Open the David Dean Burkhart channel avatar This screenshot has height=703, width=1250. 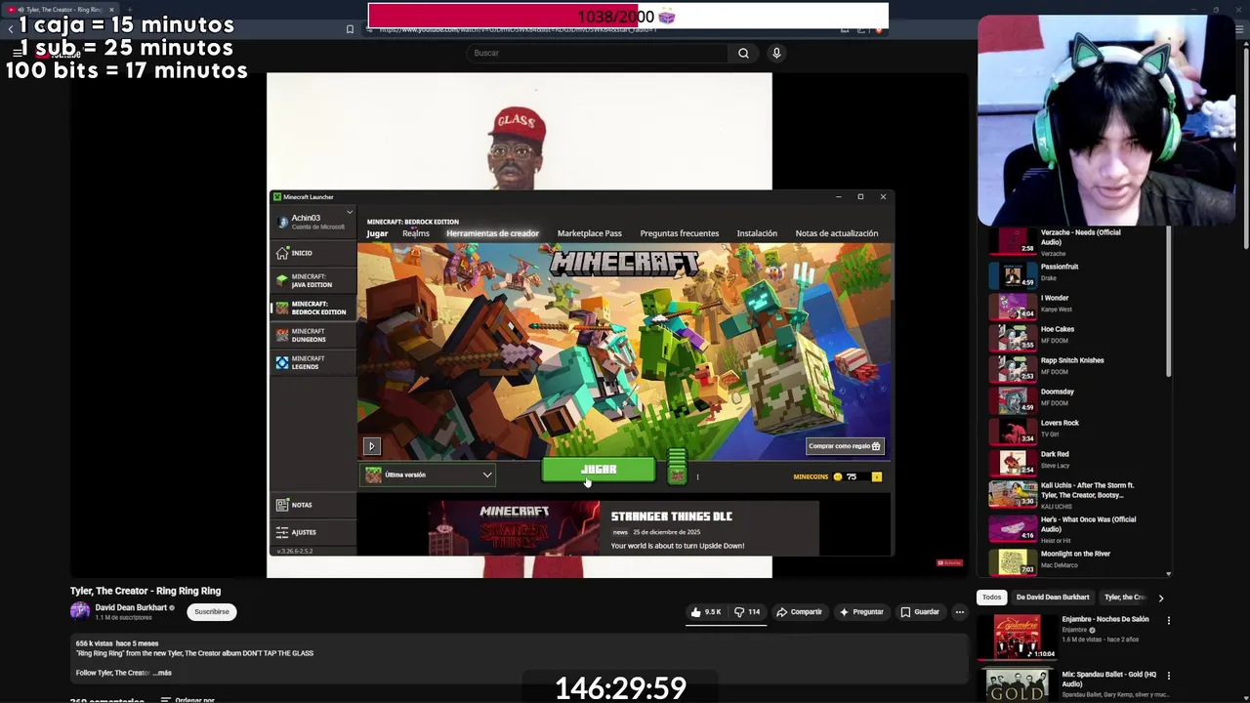pyautogui.click(x=80, y=611)
